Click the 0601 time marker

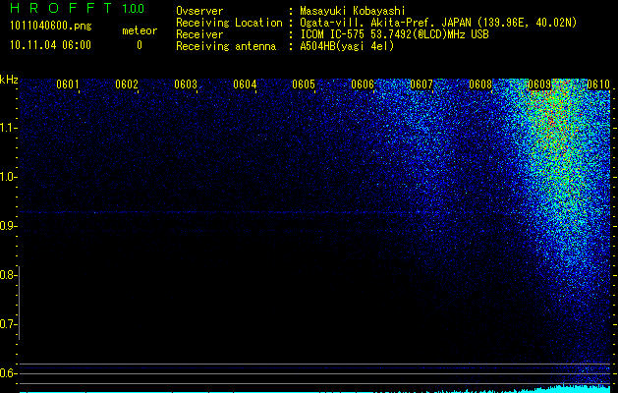click(x=68, y=84)
